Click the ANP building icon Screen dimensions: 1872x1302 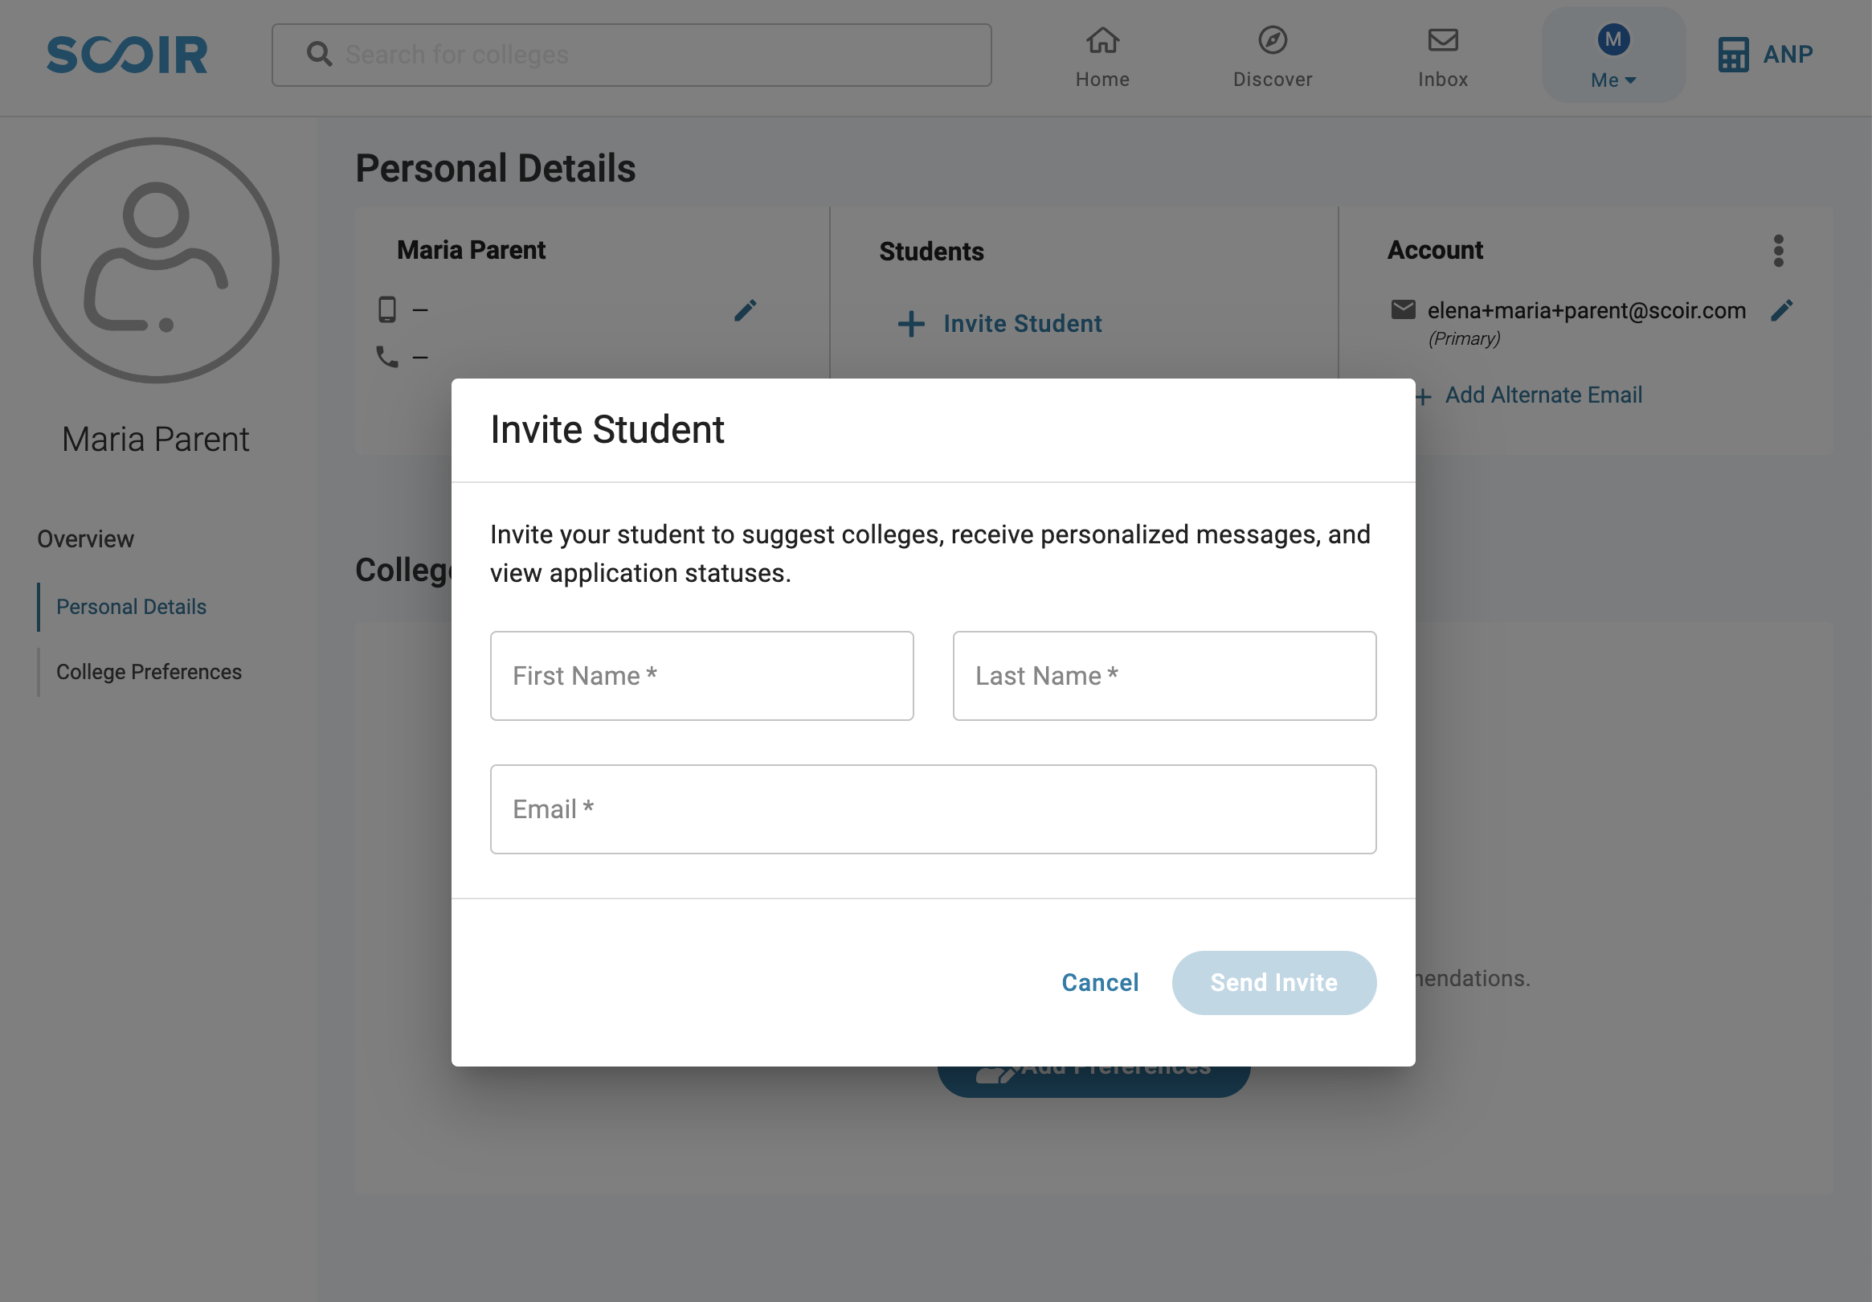click(1732, 55)
